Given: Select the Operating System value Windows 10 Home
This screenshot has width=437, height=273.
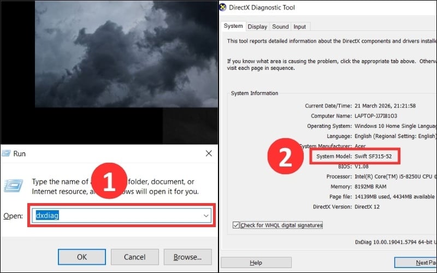Looking at the screenshot, I should (395, 126).
